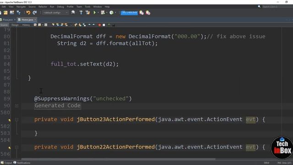Viewport: 293px width, 165px height.
Task: Click the Back navigation icon in the editor toolbar
Action: pos(39,25)
